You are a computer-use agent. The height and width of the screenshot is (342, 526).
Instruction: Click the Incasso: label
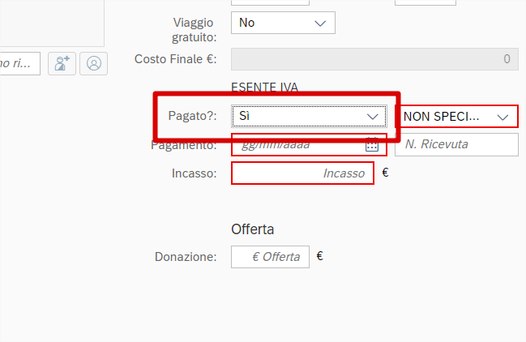[x=194, y=173]
